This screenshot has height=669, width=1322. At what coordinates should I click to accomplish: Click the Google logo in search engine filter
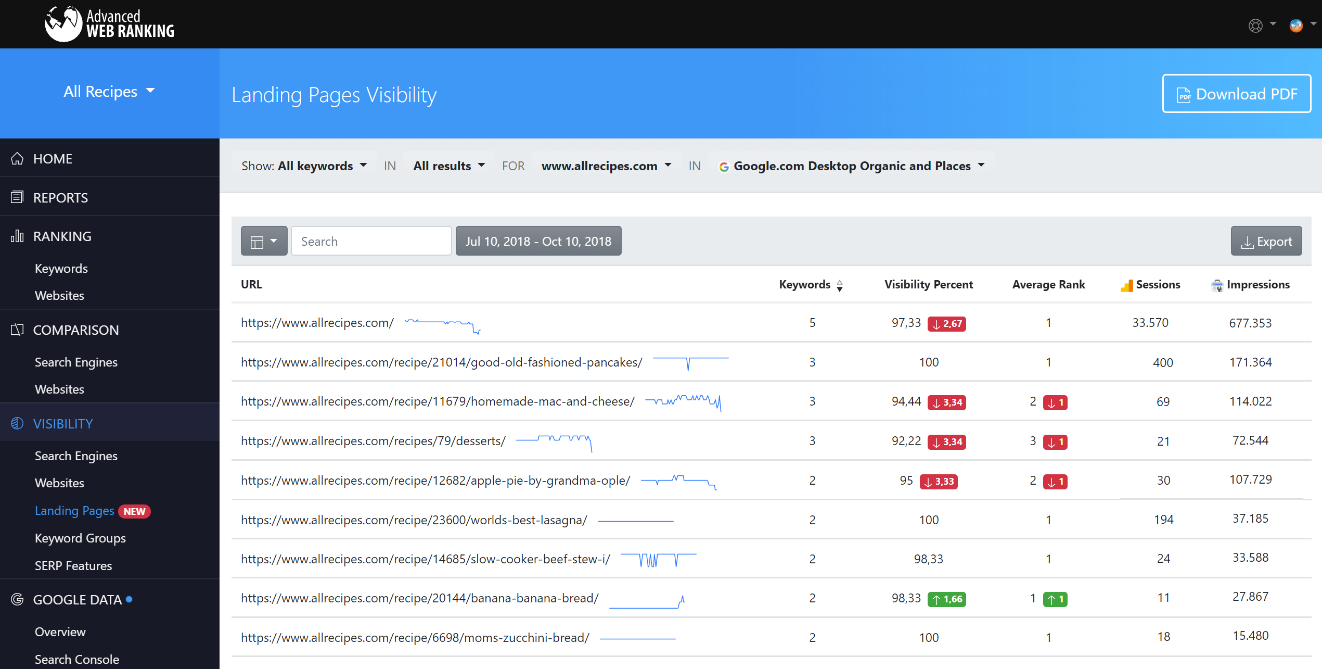pos(724,167)
